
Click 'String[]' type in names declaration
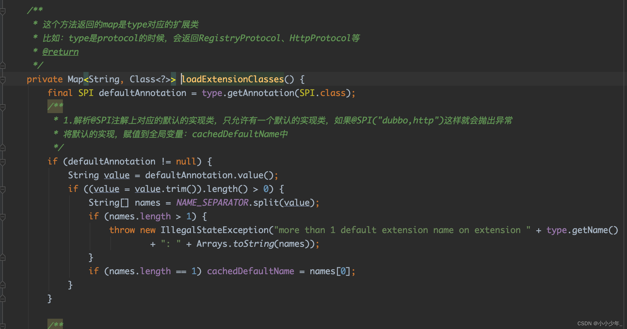tap(109, 202)
